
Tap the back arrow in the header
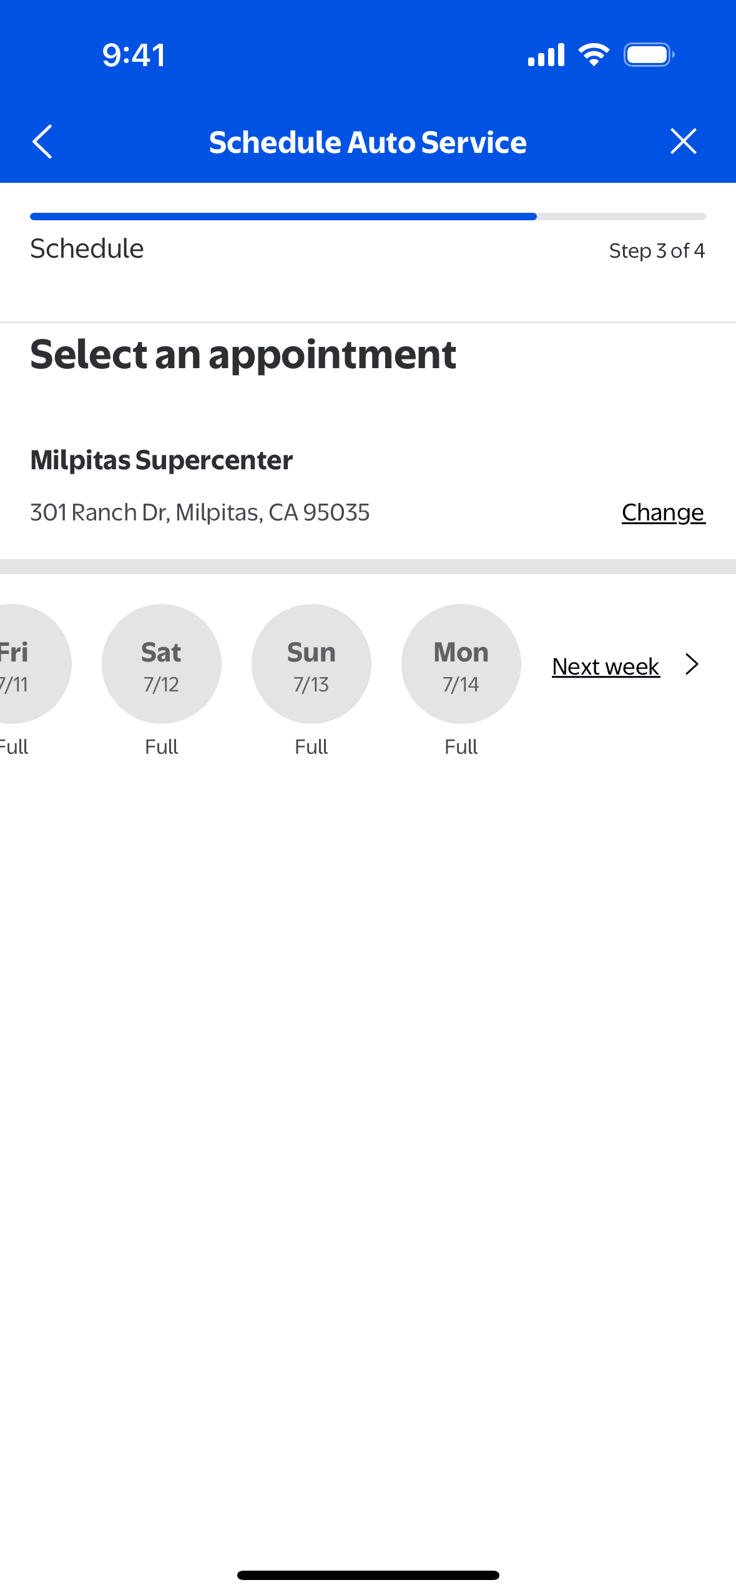[x=42, y=142]
